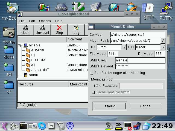Click the SMB User input field
The height and width of the screenshot is (131, 175).
pos(140,60)
